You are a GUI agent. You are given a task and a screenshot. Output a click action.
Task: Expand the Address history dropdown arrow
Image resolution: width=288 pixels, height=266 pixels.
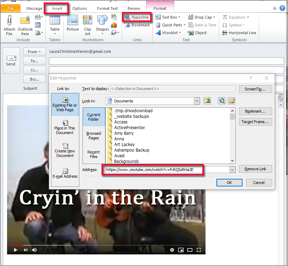click(x=232, y=170)
